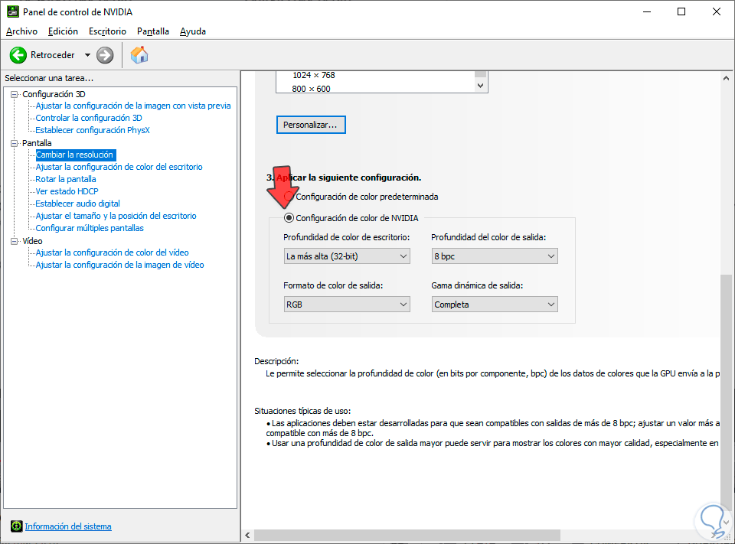Open Formato de color de salida dropdown
Screen dimensions: 735x544
click(x=347, y=305)
